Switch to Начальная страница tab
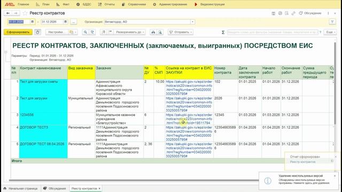Image resolution: width=342 pixels, height=192 pixels. [x=21, y=188]
